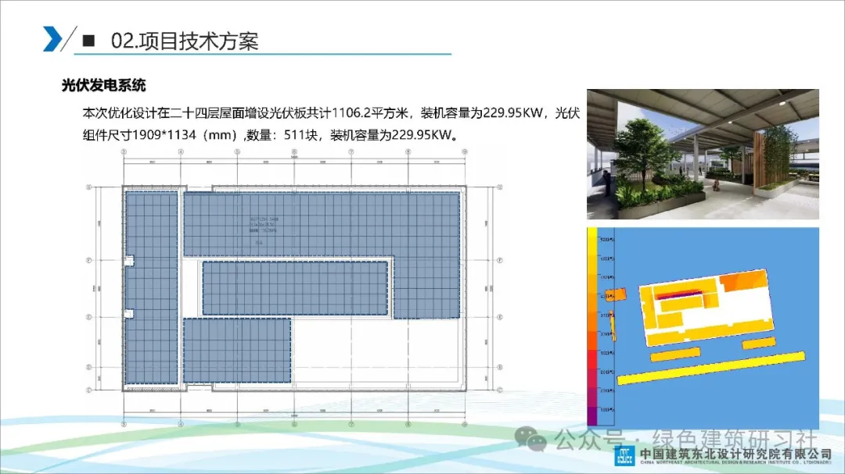845x474 pixels.
Task: Click the yellow top of the color scale
Action: pyautogui.click(x=592, y=250)
